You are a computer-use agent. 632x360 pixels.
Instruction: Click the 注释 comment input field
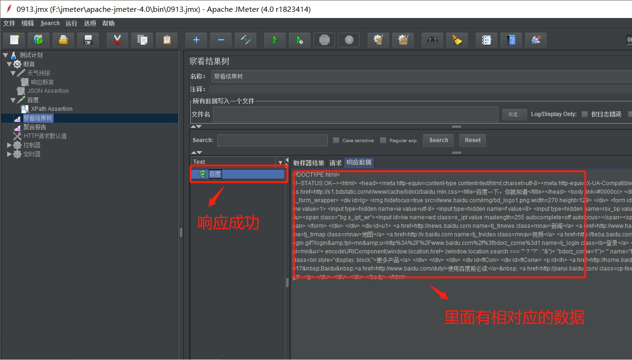point(420,89)
